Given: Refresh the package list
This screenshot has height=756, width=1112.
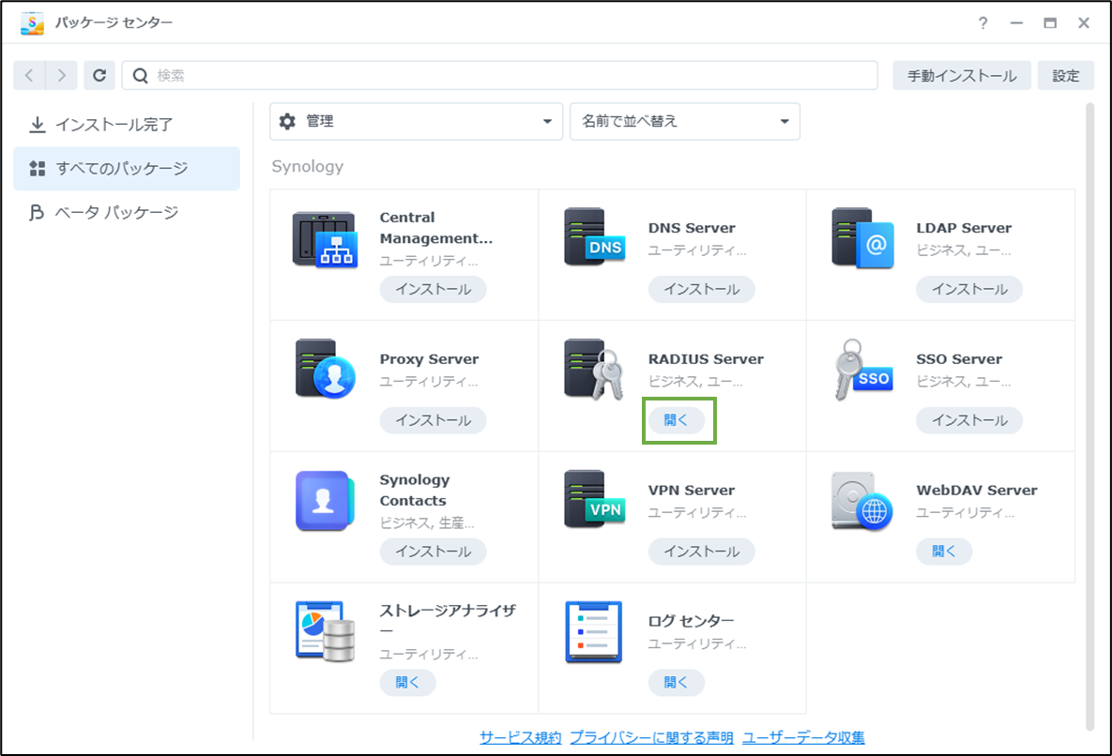Looking at the screenshot, I should pyautogui.click(x=99, y=75).
